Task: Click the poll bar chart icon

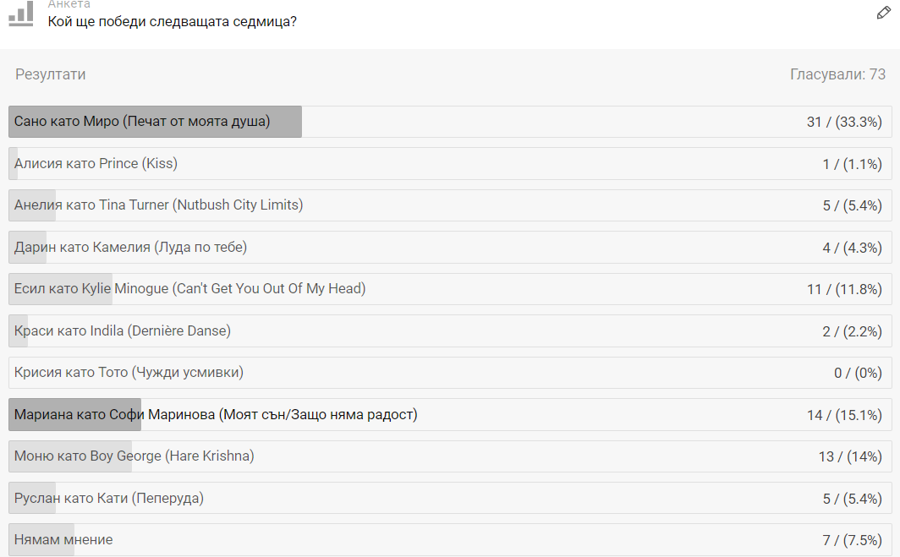Action: (x=20, y=13)
